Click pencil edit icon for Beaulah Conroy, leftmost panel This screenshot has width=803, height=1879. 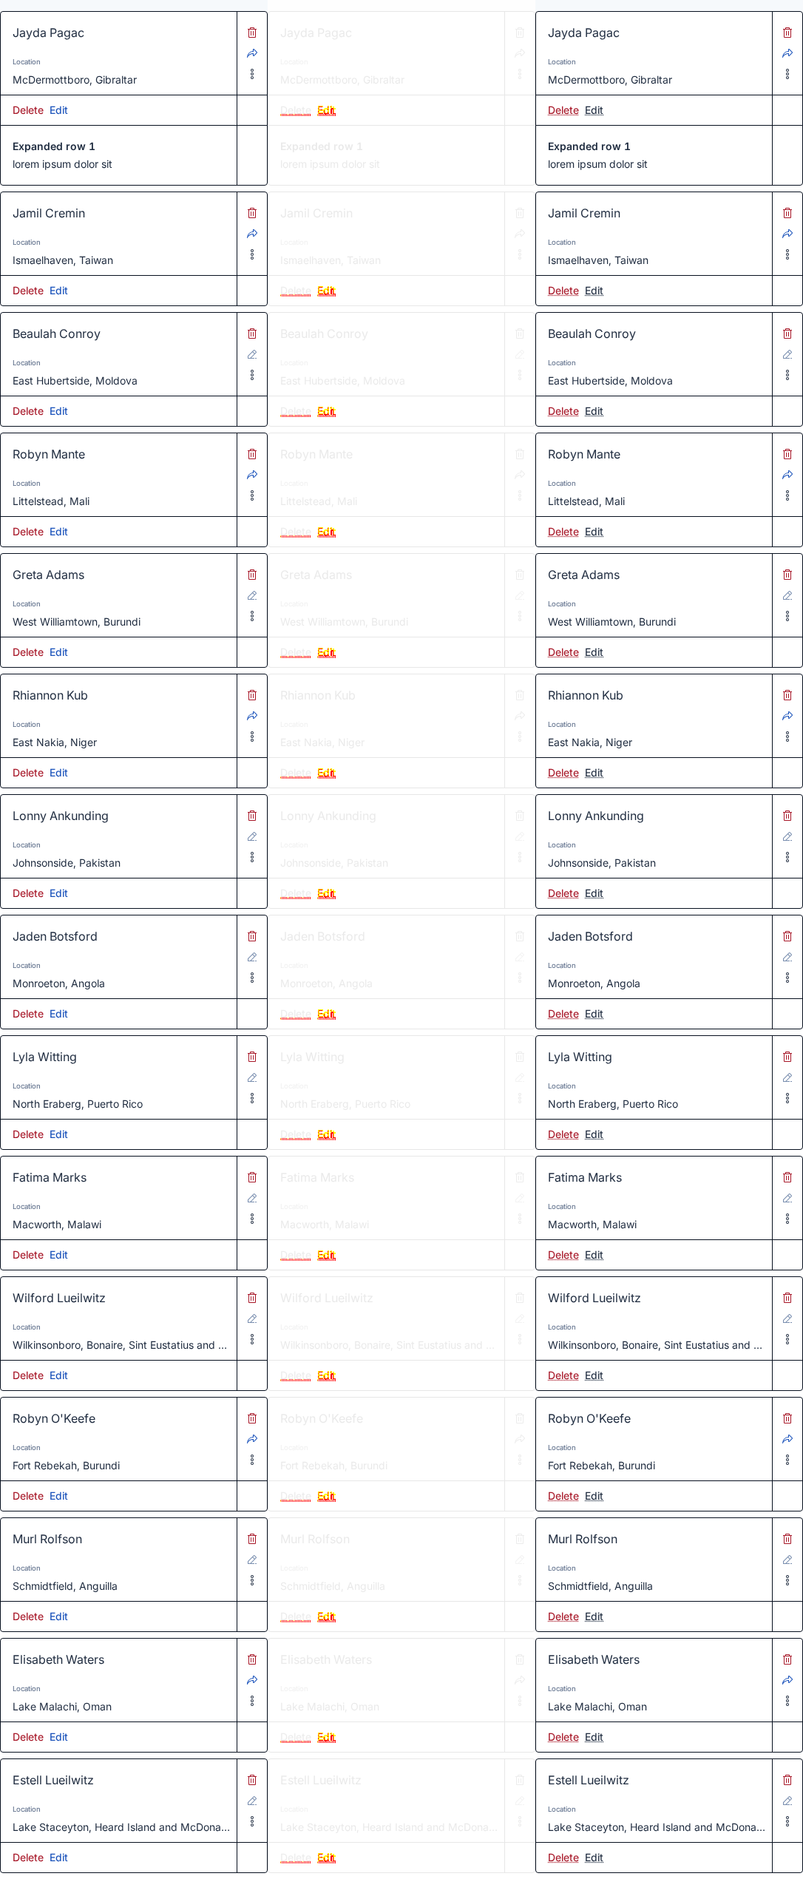coord(252,354)
